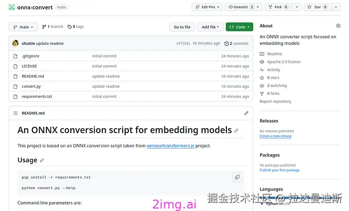
Task: Click Create a new release link
Action: click(x=276, y=136)
